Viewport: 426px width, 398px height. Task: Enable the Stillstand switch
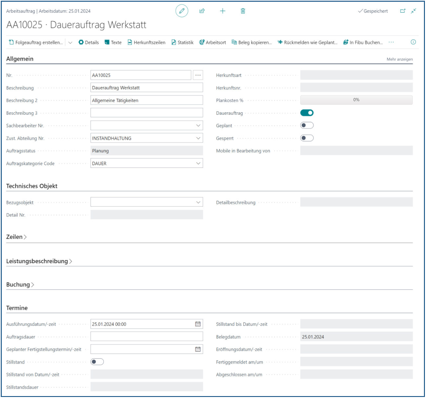97,362
